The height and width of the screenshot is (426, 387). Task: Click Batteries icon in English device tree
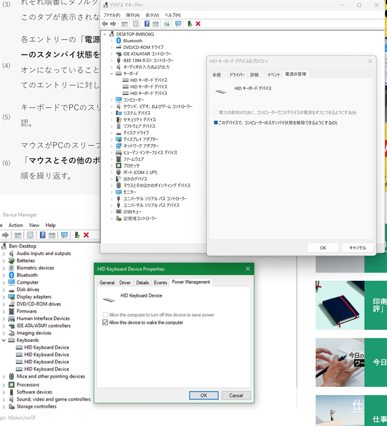click(x=11, y=260)
